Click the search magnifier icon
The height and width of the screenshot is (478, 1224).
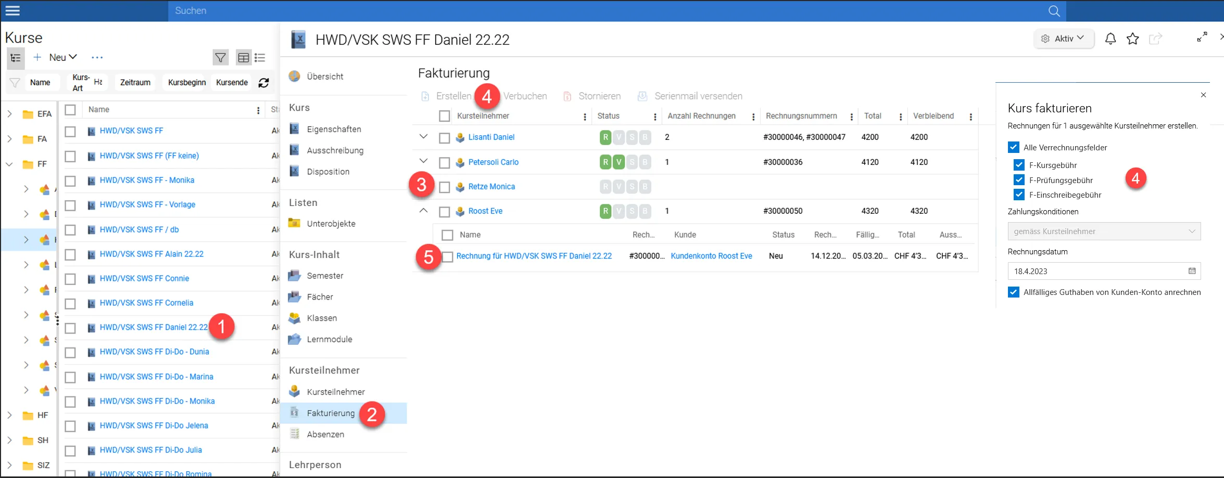[x=1054, y=11]
